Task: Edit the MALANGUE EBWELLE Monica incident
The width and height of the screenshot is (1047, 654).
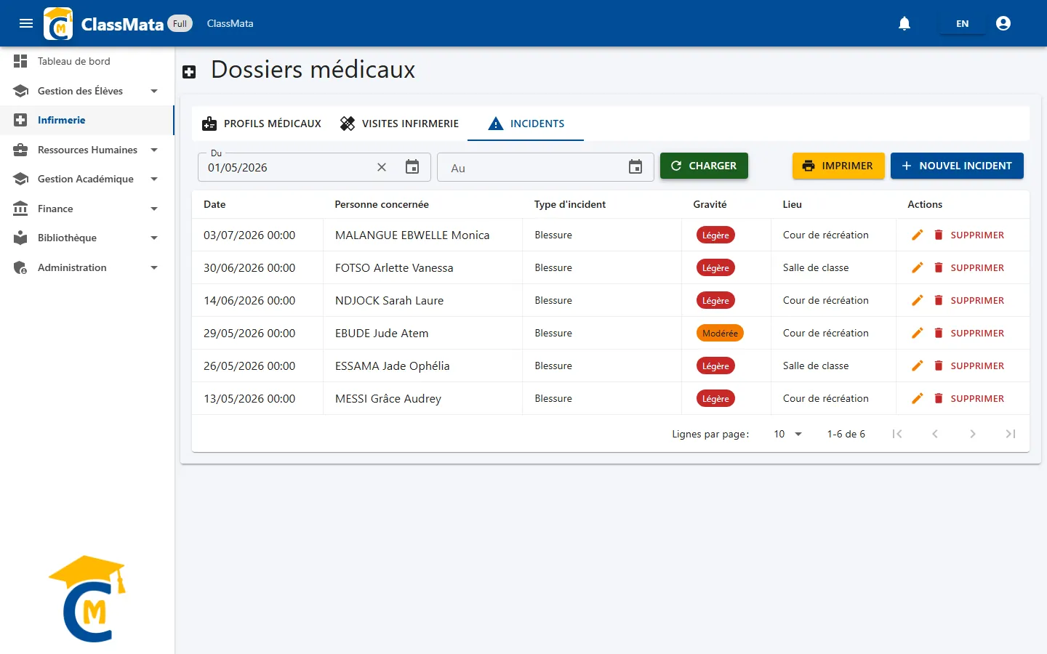Action: [918, 235]
